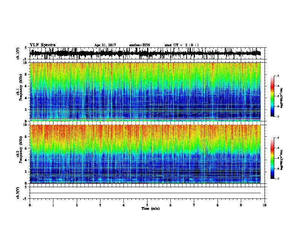Click the "ch.1(V)" waveform axis label
Image resolution: width=298 pixels, height=230 pixels.
[18, 53]
